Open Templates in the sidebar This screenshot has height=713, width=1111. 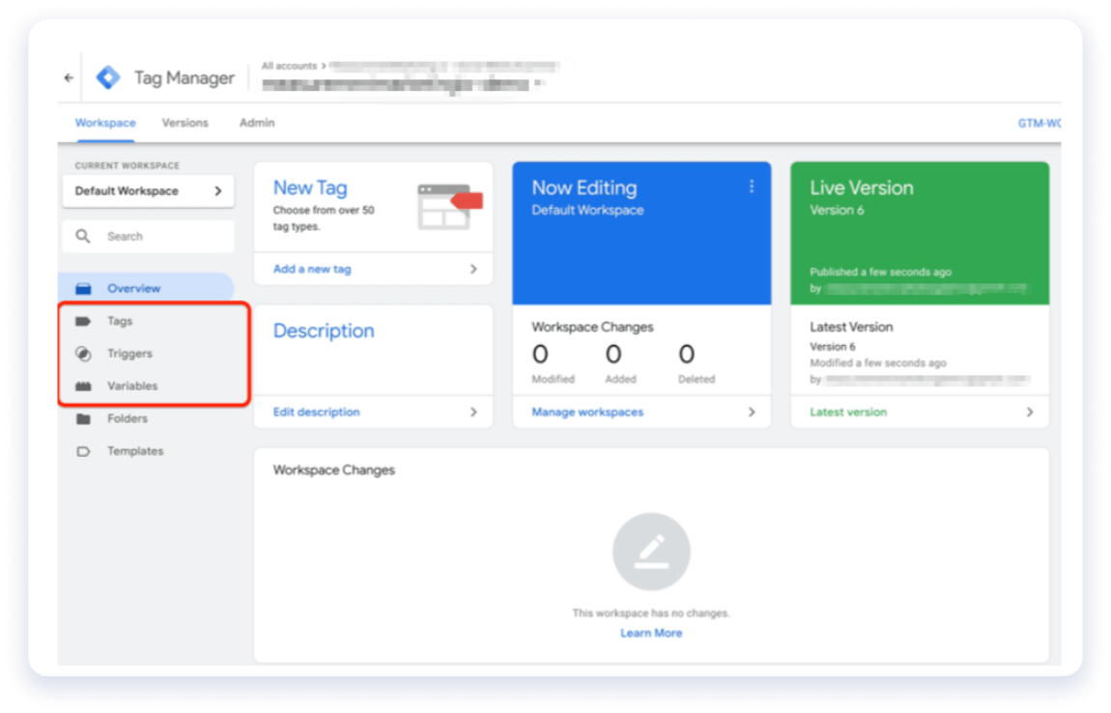point(135,451)
